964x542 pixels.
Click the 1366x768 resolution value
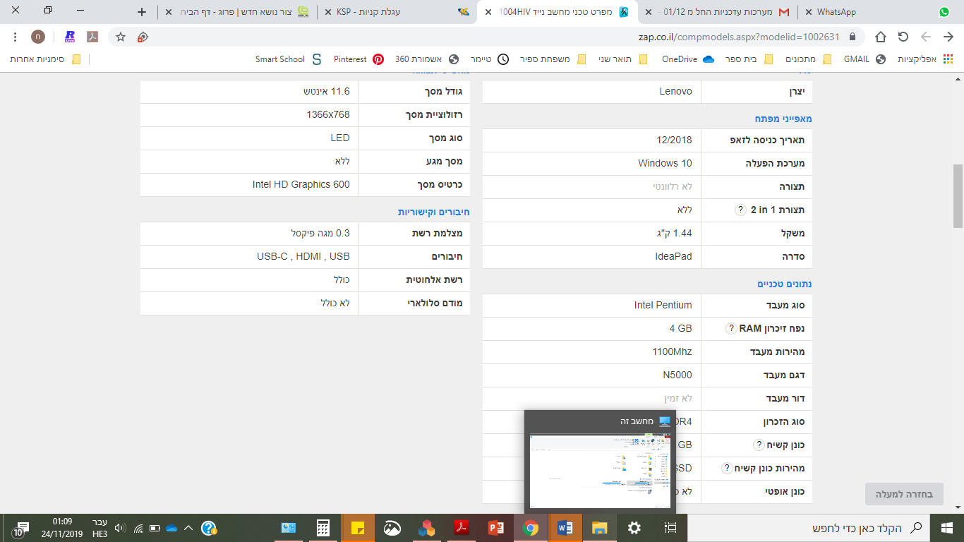point(327,114)
